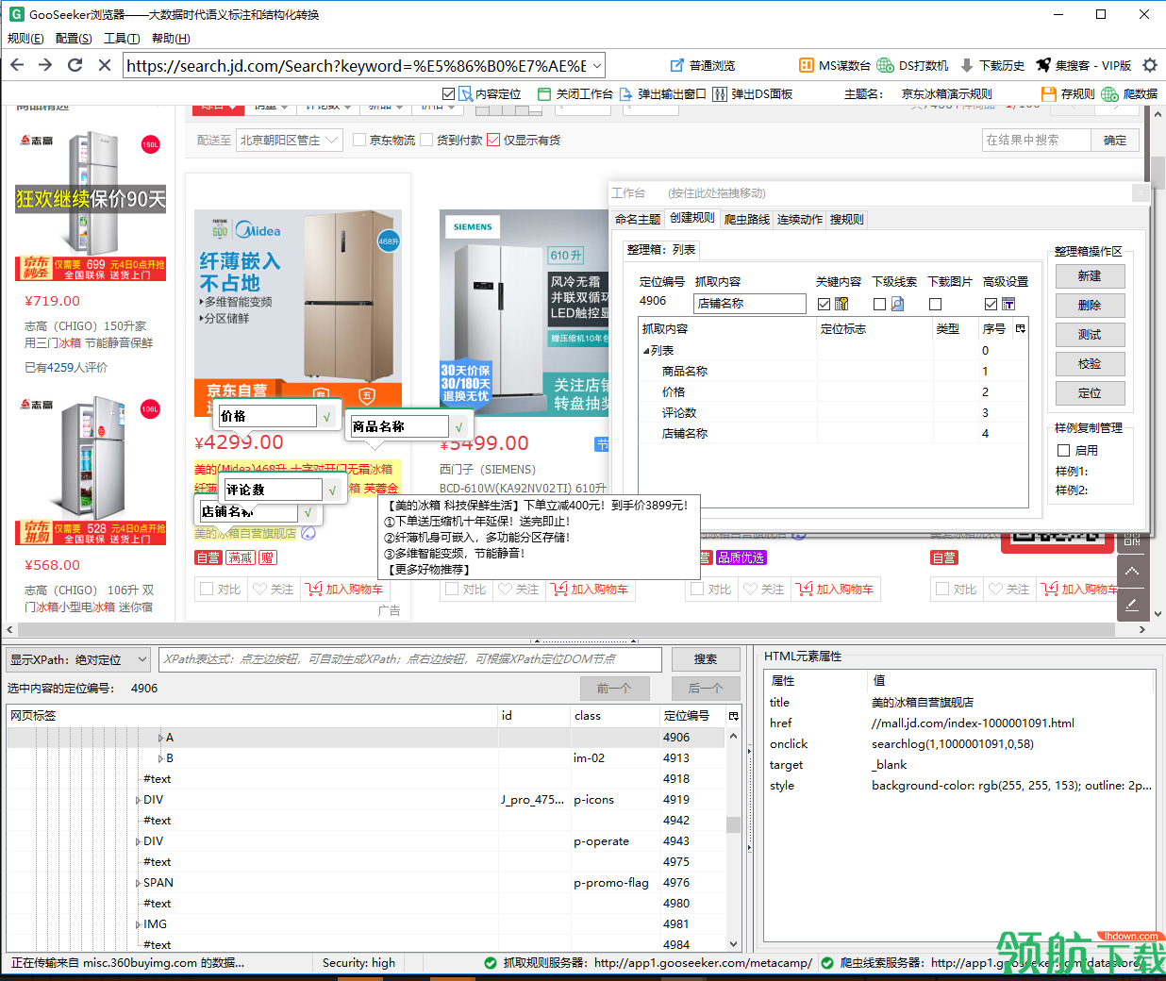The height and width of the screenshot is (981, 1166).
Task: Expand the A node in DOM tree
Action: pyautogui.click(x=160, y=738)
